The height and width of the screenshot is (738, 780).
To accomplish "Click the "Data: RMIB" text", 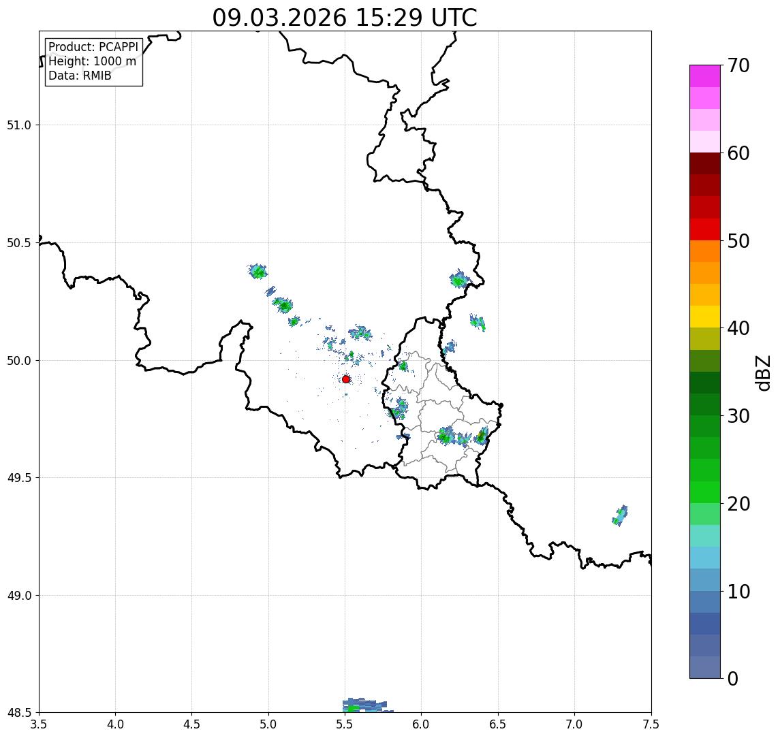I will 80,76.
